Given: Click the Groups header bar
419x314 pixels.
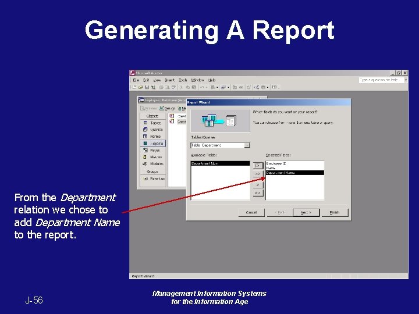Looking at the screenshot, I should click(x=152, y=172).
